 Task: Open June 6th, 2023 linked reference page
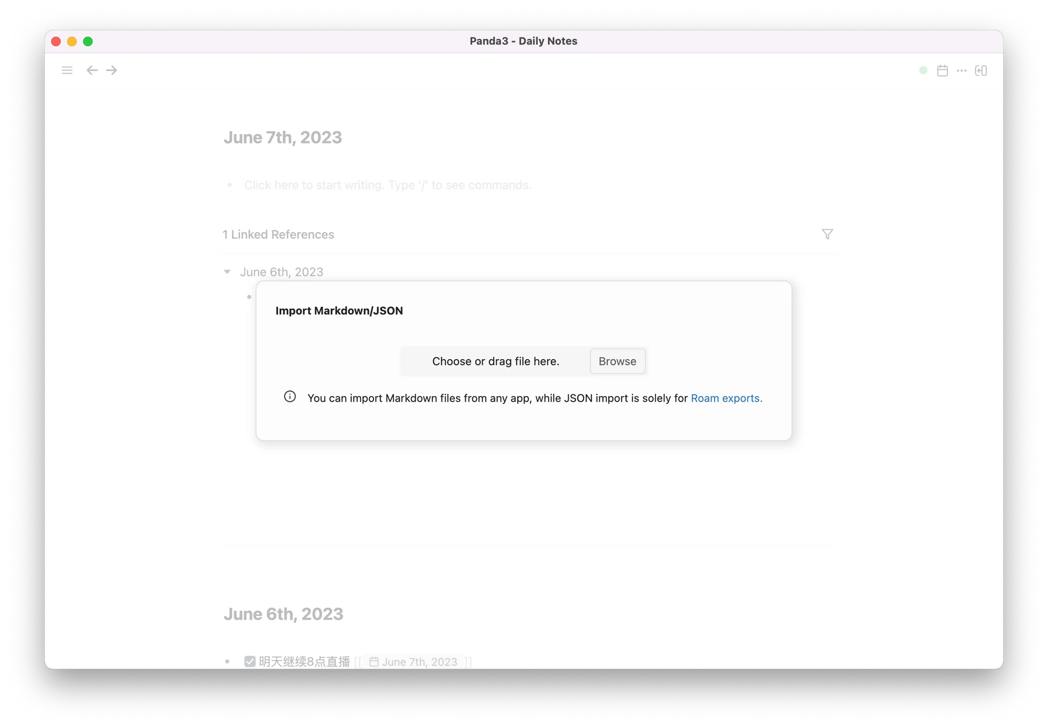281,272
